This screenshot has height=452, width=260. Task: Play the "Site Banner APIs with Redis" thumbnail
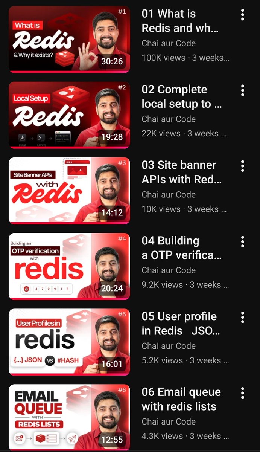[x=69, y=191]
